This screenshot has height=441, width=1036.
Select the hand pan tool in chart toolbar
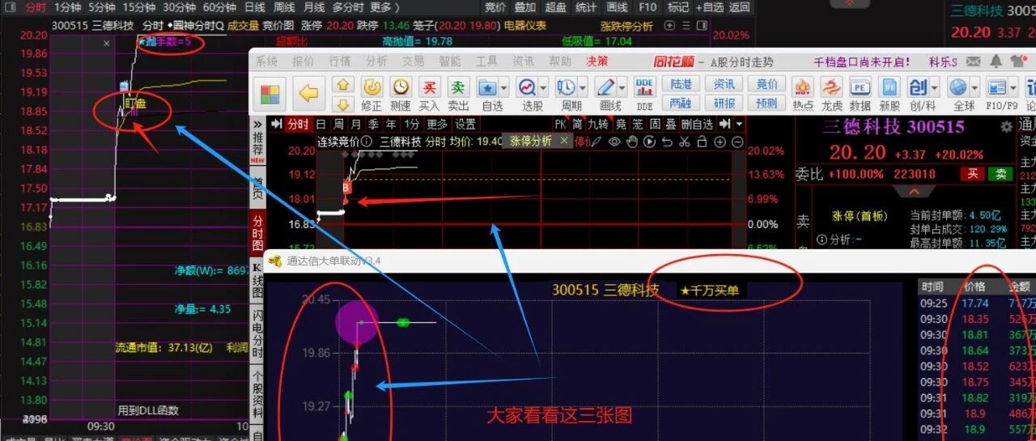coord(634,142)
